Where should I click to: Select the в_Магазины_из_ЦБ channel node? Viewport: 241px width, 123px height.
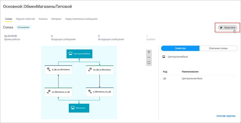click(100, 92)
